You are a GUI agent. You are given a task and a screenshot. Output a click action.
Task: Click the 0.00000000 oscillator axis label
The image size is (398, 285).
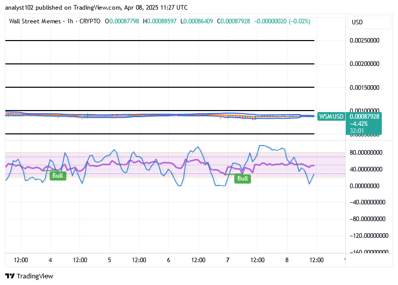pyautogui.click(x=365, y=186)
